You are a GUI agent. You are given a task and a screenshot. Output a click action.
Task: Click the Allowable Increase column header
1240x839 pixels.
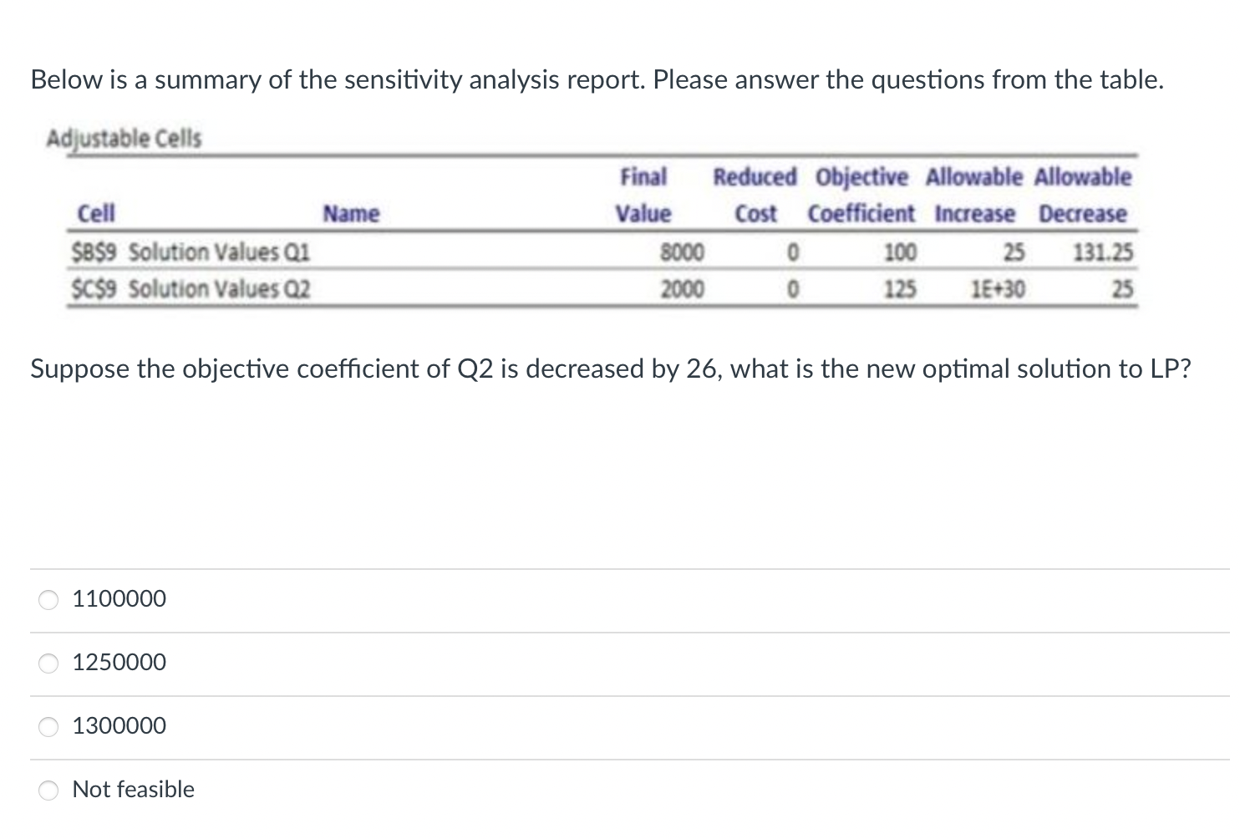974,194
